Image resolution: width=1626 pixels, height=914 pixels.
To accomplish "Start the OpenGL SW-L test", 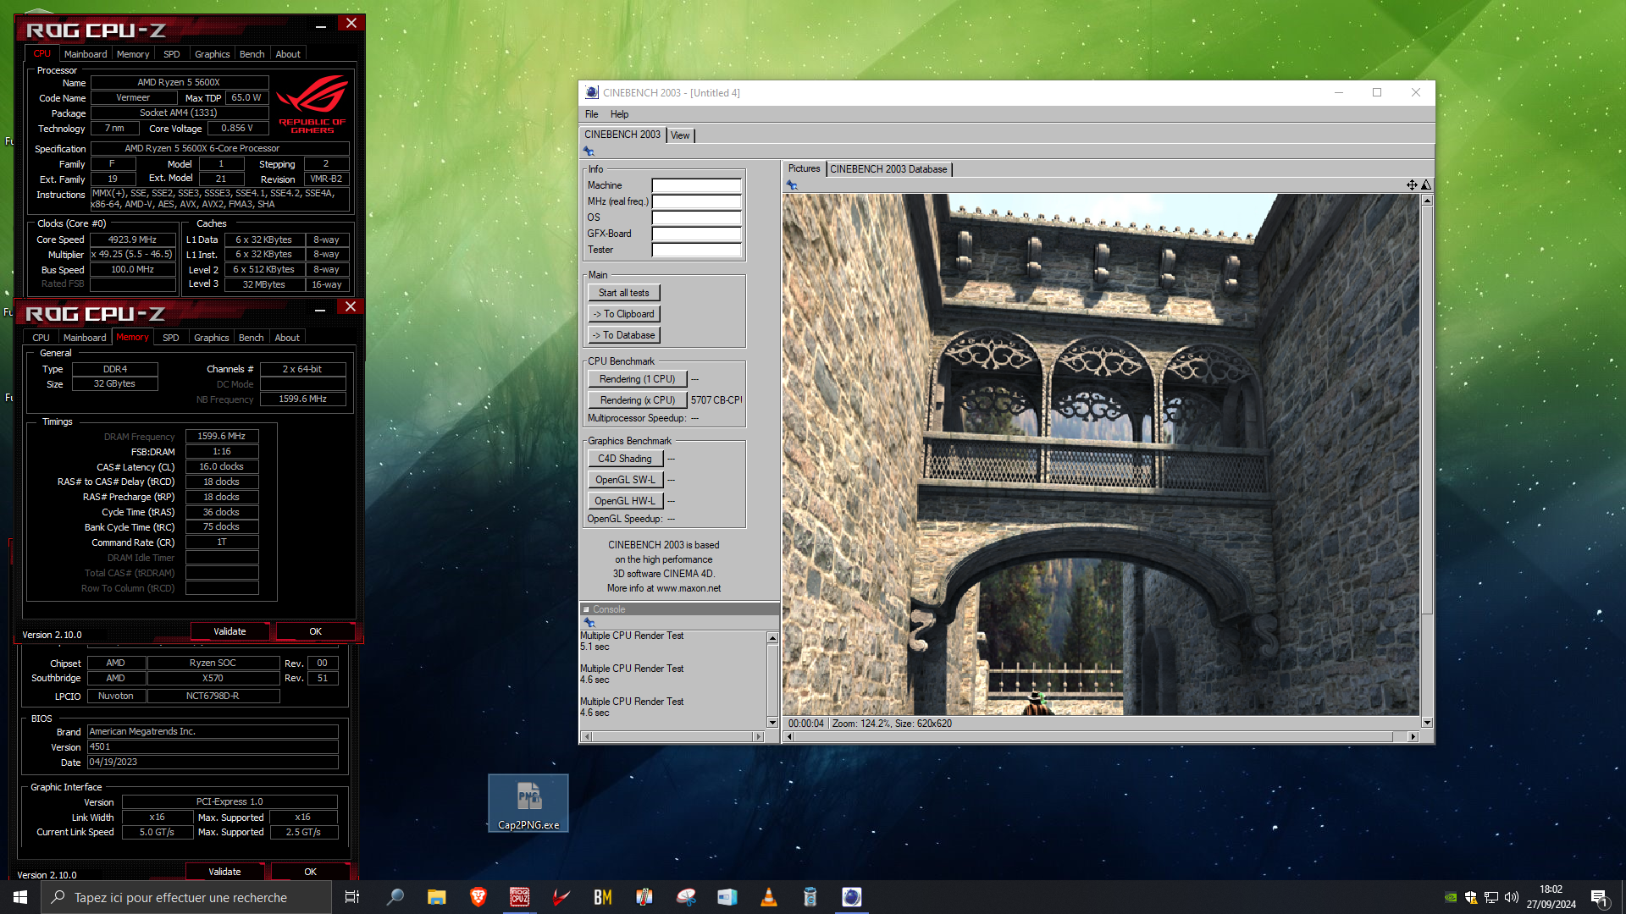I will (625, 480).
